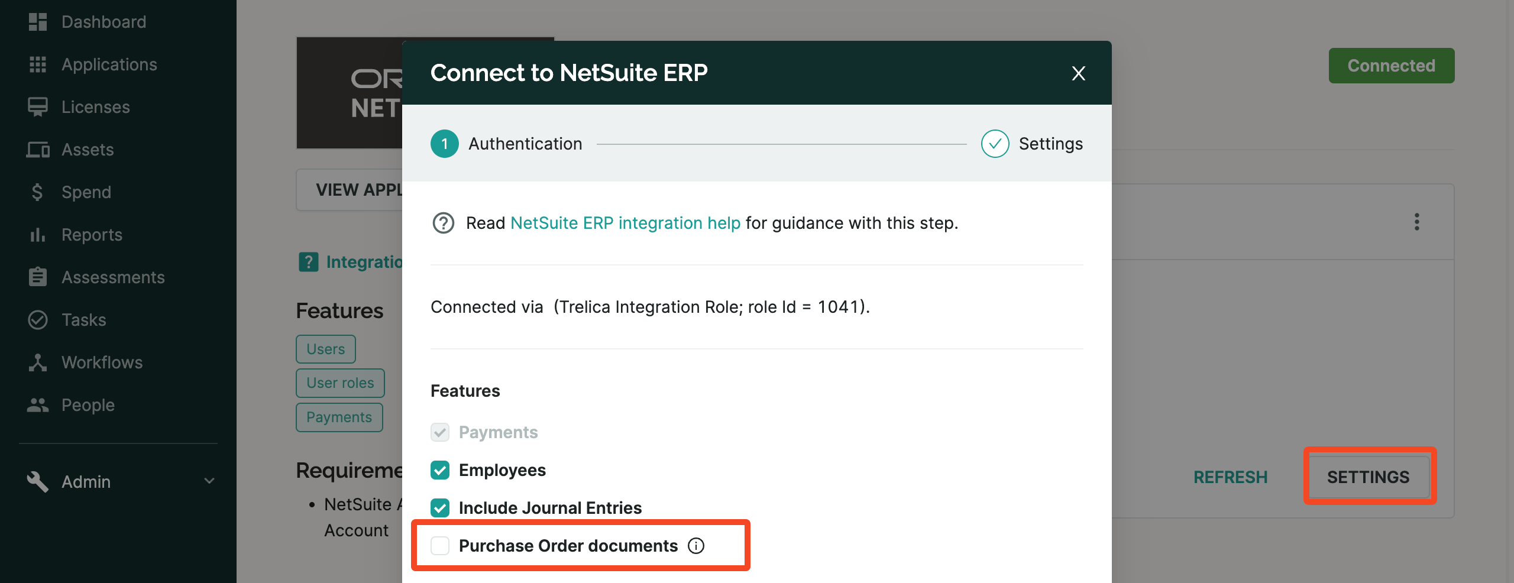
Task: Click the Integration help question mark icon
Action: tap(309, 262)
